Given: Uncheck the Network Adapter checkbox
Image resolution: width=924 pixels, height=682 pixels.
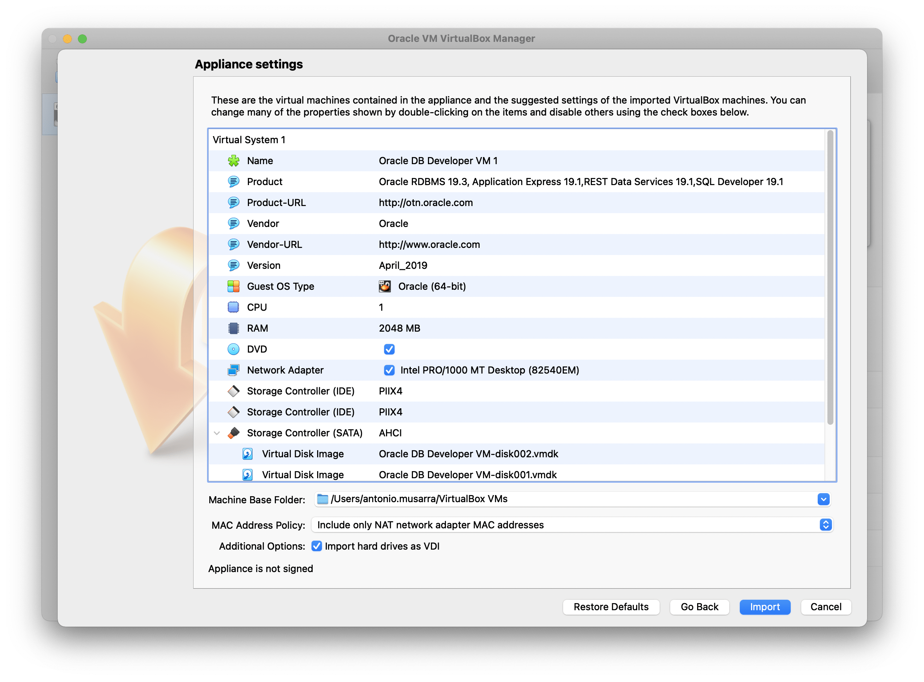Looking at the screenshot, I should click(x=389, y=370).
